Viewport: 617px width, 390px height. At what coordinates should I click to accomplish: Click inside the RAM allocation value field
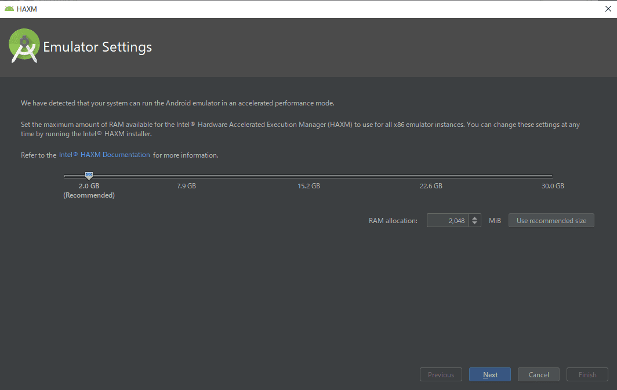point(448,221)
